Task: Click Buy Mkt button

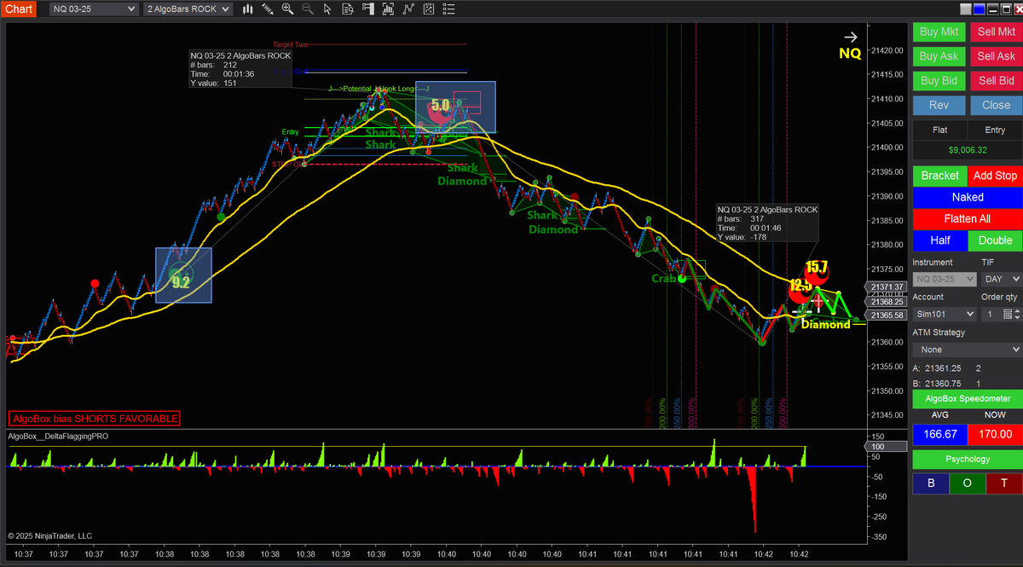Action: pyautogui.click(x=939, y=32)
